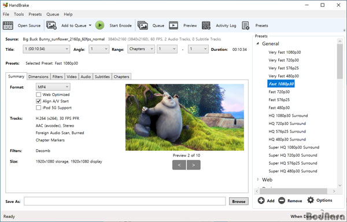Open the File menu
Screen dimensions: 347x222
[x=6, y=14]
